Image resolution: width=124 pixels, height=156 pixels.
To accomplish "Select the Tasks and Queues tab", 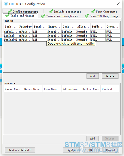I will coord(20,16).
